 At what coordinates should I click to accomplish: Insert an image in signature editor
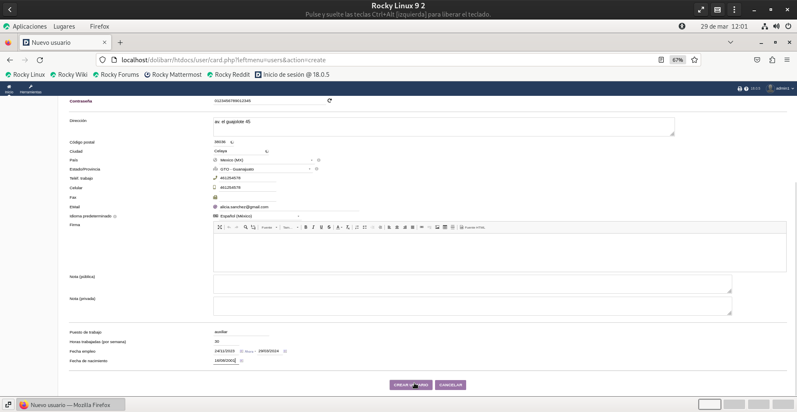coord(437,227)
